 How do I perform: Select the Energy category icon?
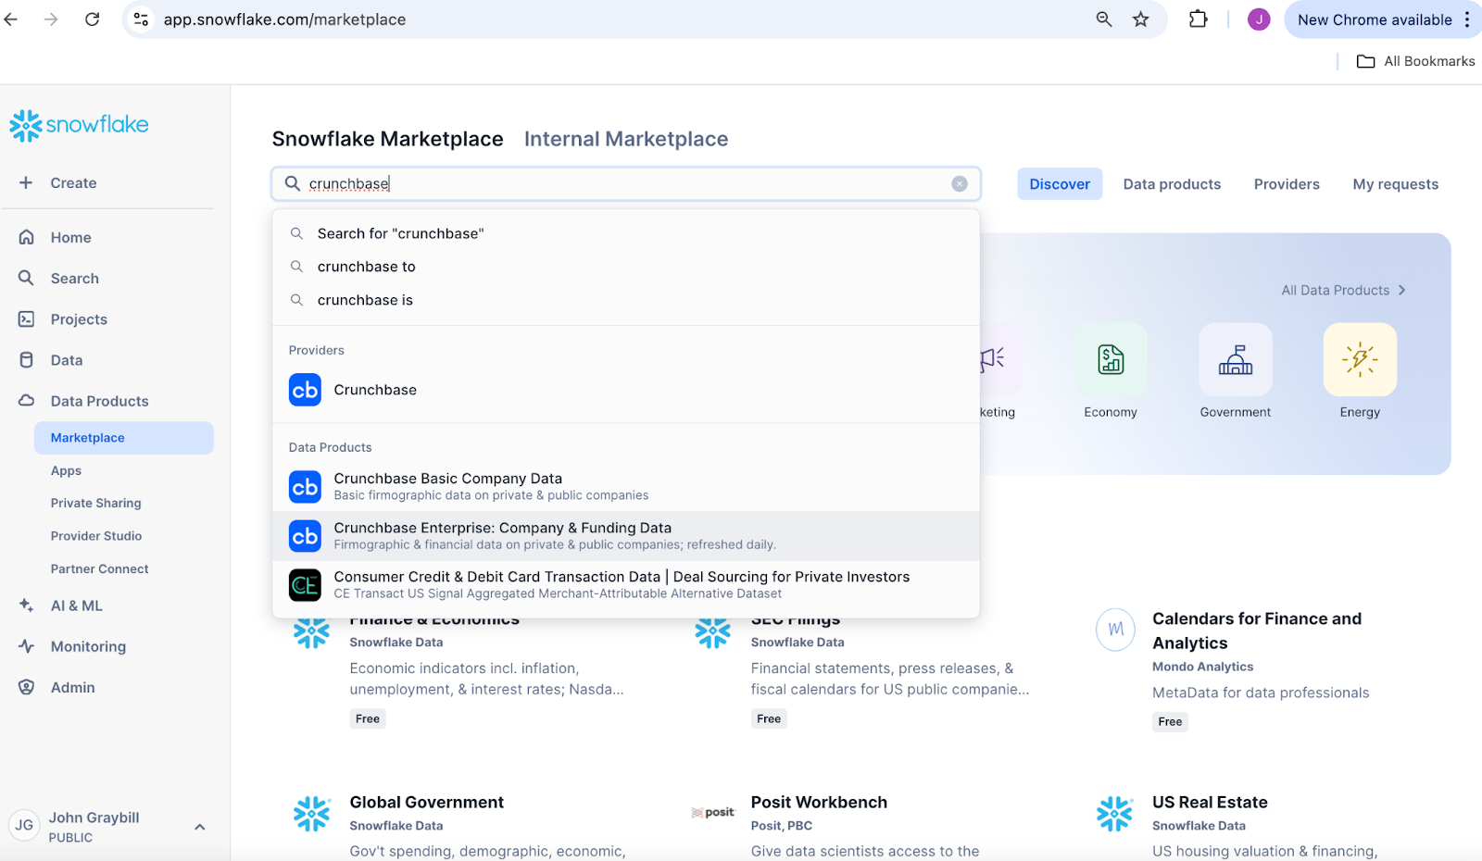1360,359
